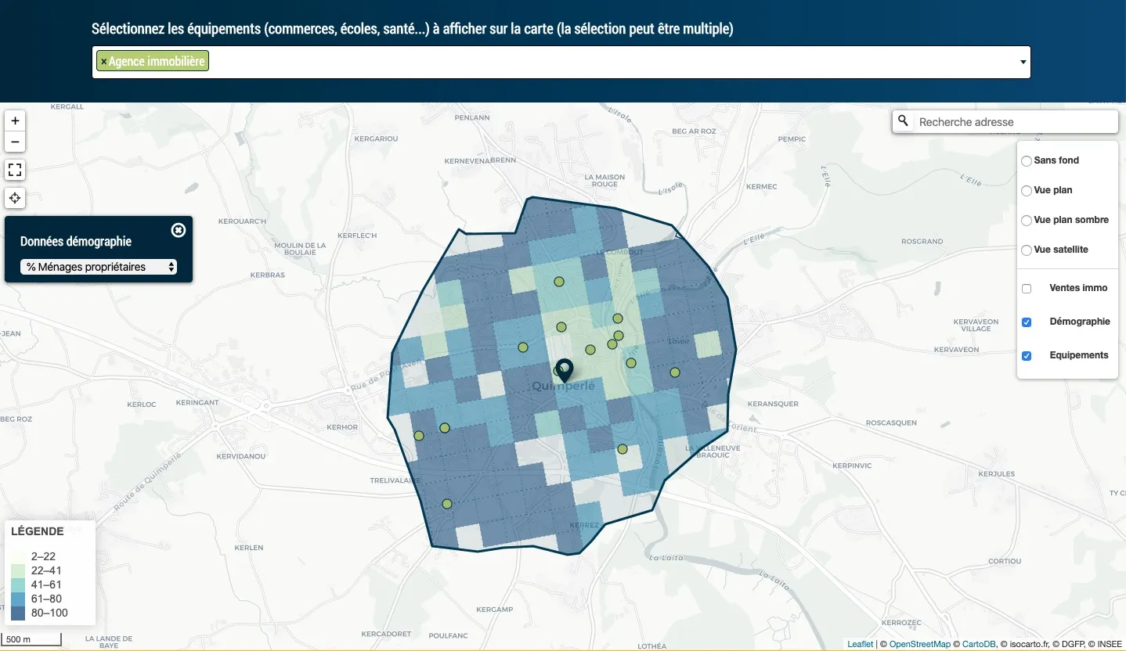Image resolution: width=1126 pixels, height=651 pixels.
Task: Disable the Equipements layer checkbox
Action: pyautogui.click(x=1027, y=356)
